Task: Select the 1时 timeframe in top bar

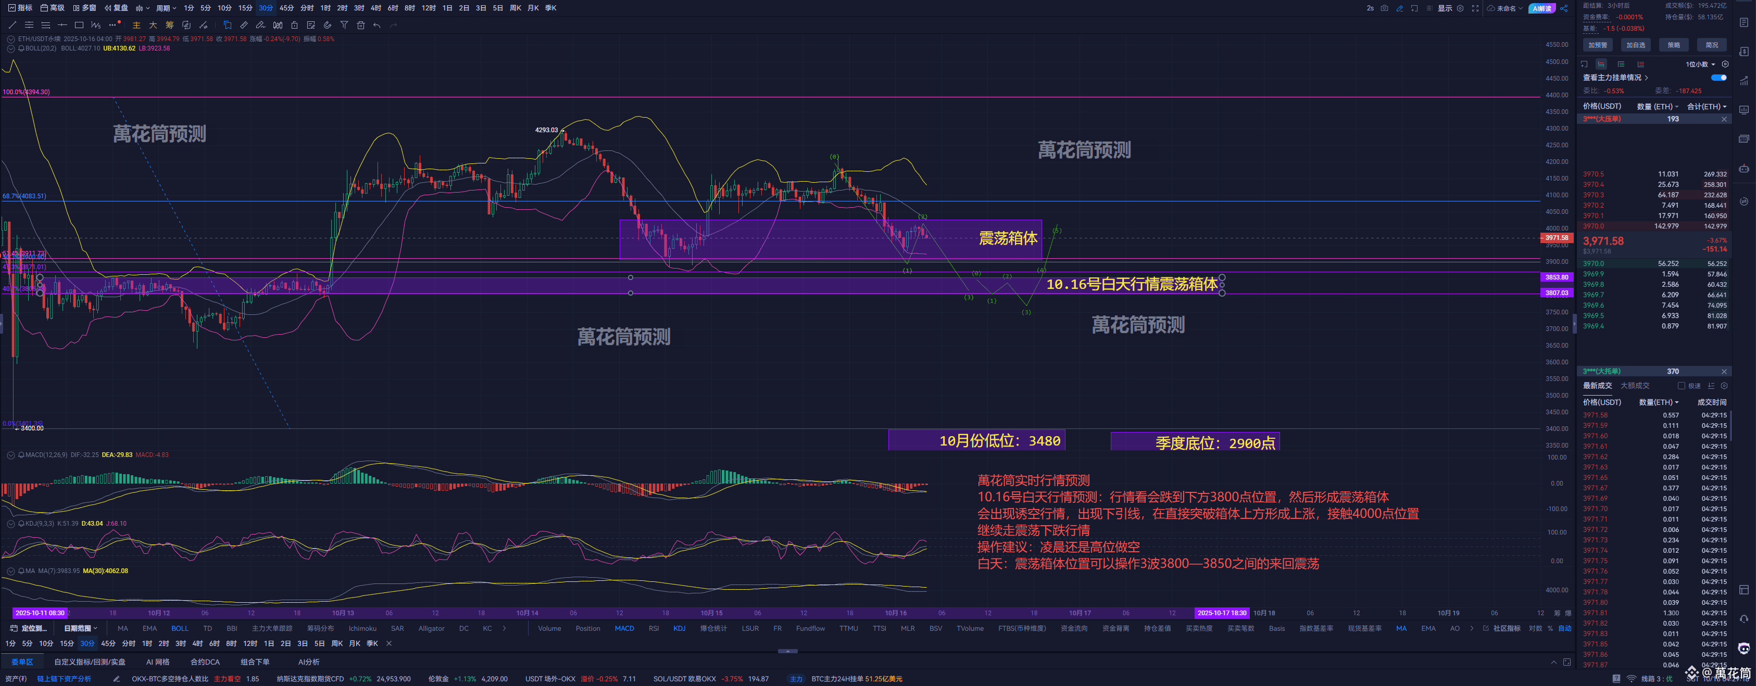Action: [x=325, y=8]
